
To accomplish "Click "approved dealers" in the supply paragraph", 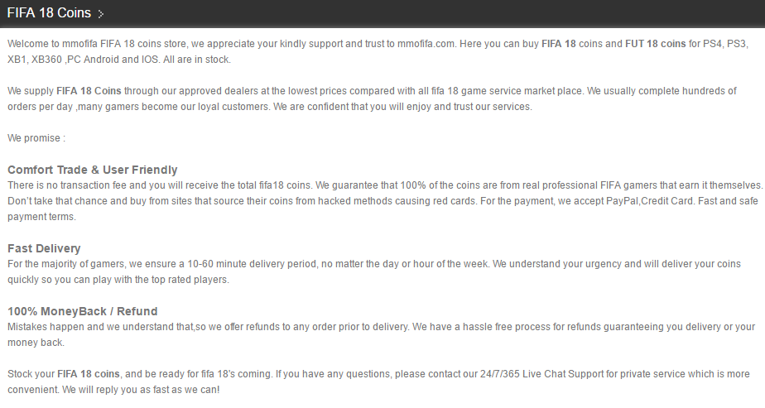I will pos(218,91).
